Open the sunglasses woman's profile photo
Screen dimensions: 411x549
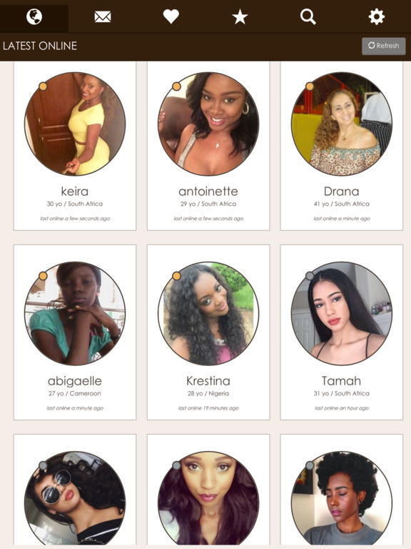click(75, 499)
